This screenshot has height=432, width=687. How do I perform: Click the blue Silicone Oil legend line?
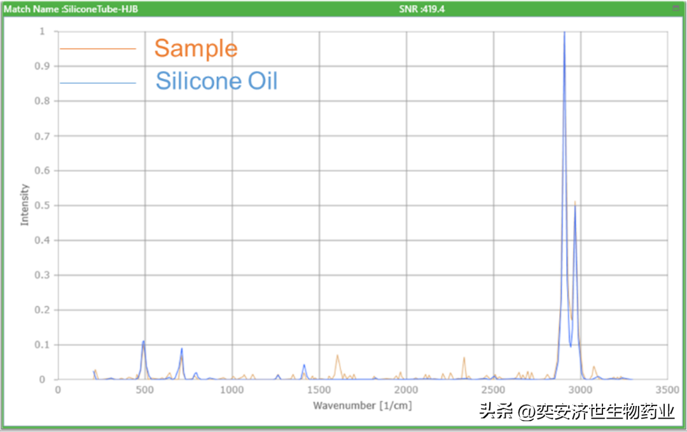tap(97, 83)
